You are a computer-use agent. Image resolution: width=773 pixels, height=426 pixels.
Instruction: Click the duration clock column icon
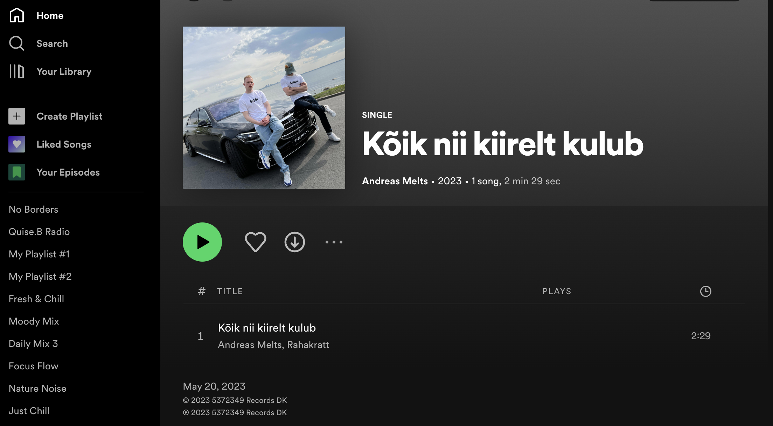(705, 291)
